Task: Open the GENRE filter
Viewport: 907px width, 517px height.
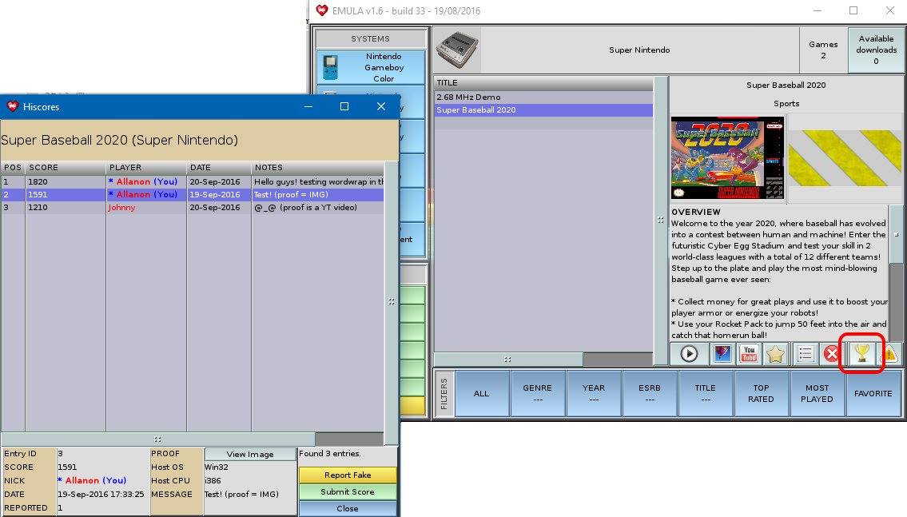Action: (x=537, y=393)
